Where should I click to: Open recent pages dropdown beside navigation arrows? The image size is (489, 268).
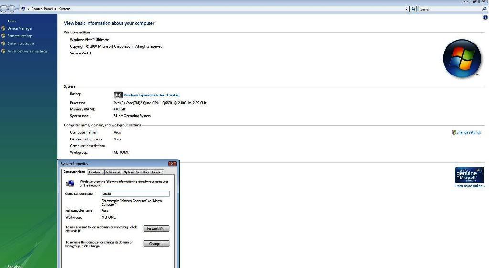coord(18,9)
